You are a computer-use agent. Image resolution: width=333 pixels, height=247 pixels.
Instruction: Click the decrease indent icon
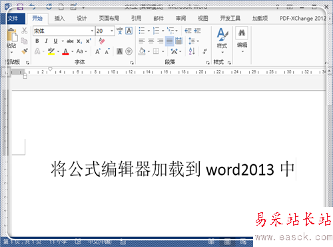[188, 31]
